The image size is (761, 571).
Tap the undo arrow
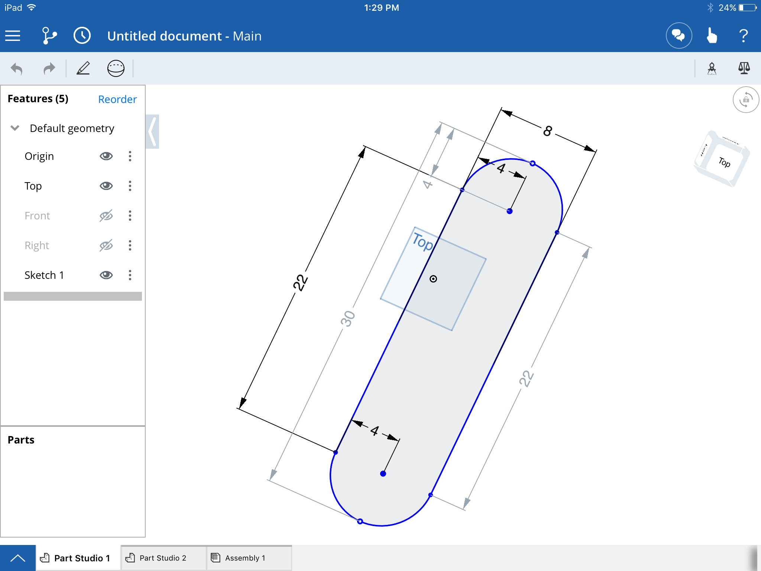17,69
